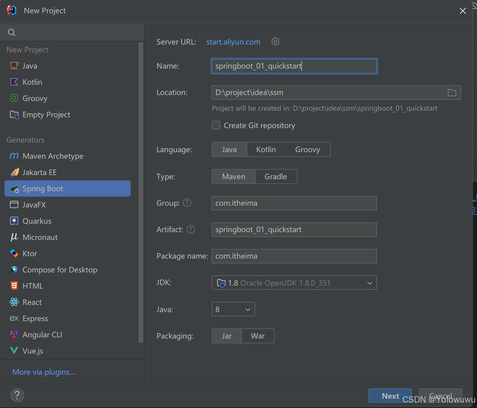
Task: Select Compose for Desktop label
Action: [x=60, y=270]
